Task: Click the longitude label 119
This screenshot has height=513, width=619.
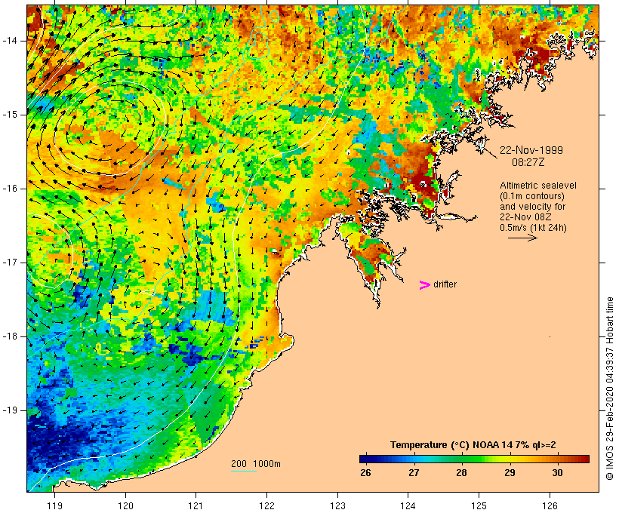Action: pyautogui.click(x=54, y=505)
